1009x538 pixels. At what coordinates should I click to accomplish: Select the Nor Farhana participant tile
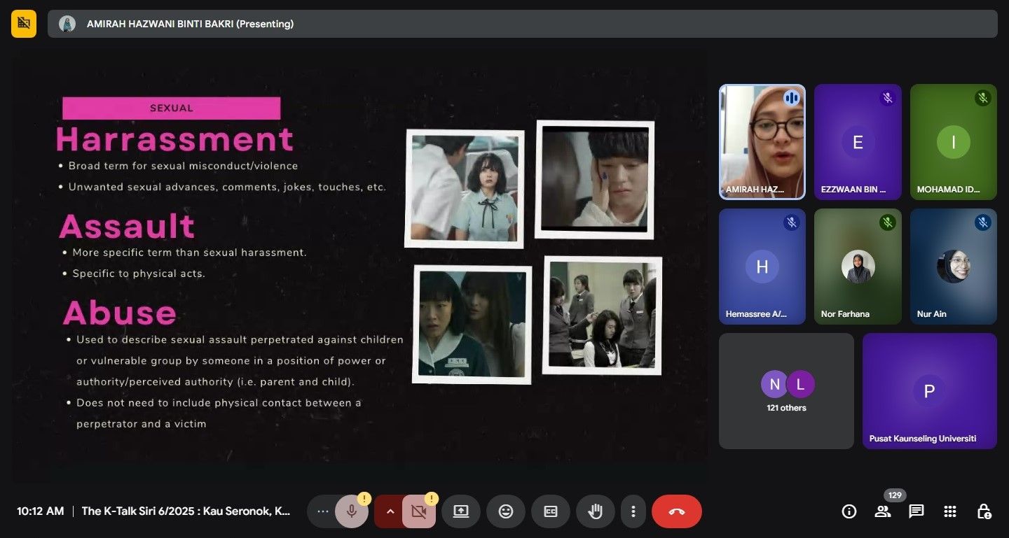[x=858, y=267]
